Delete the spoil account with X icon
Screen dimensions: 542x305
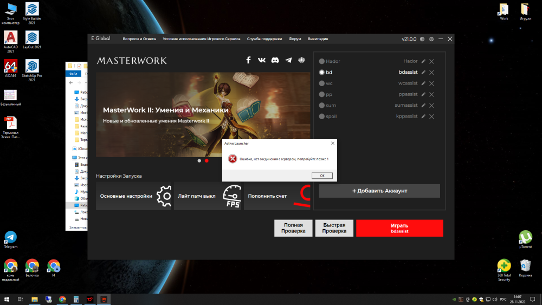click(x=431, y=116)
